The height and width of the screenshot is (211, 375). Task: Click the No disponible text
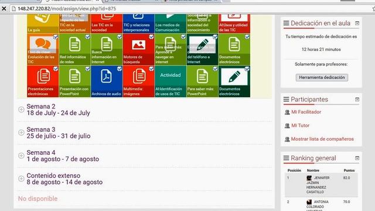(37, 199)
